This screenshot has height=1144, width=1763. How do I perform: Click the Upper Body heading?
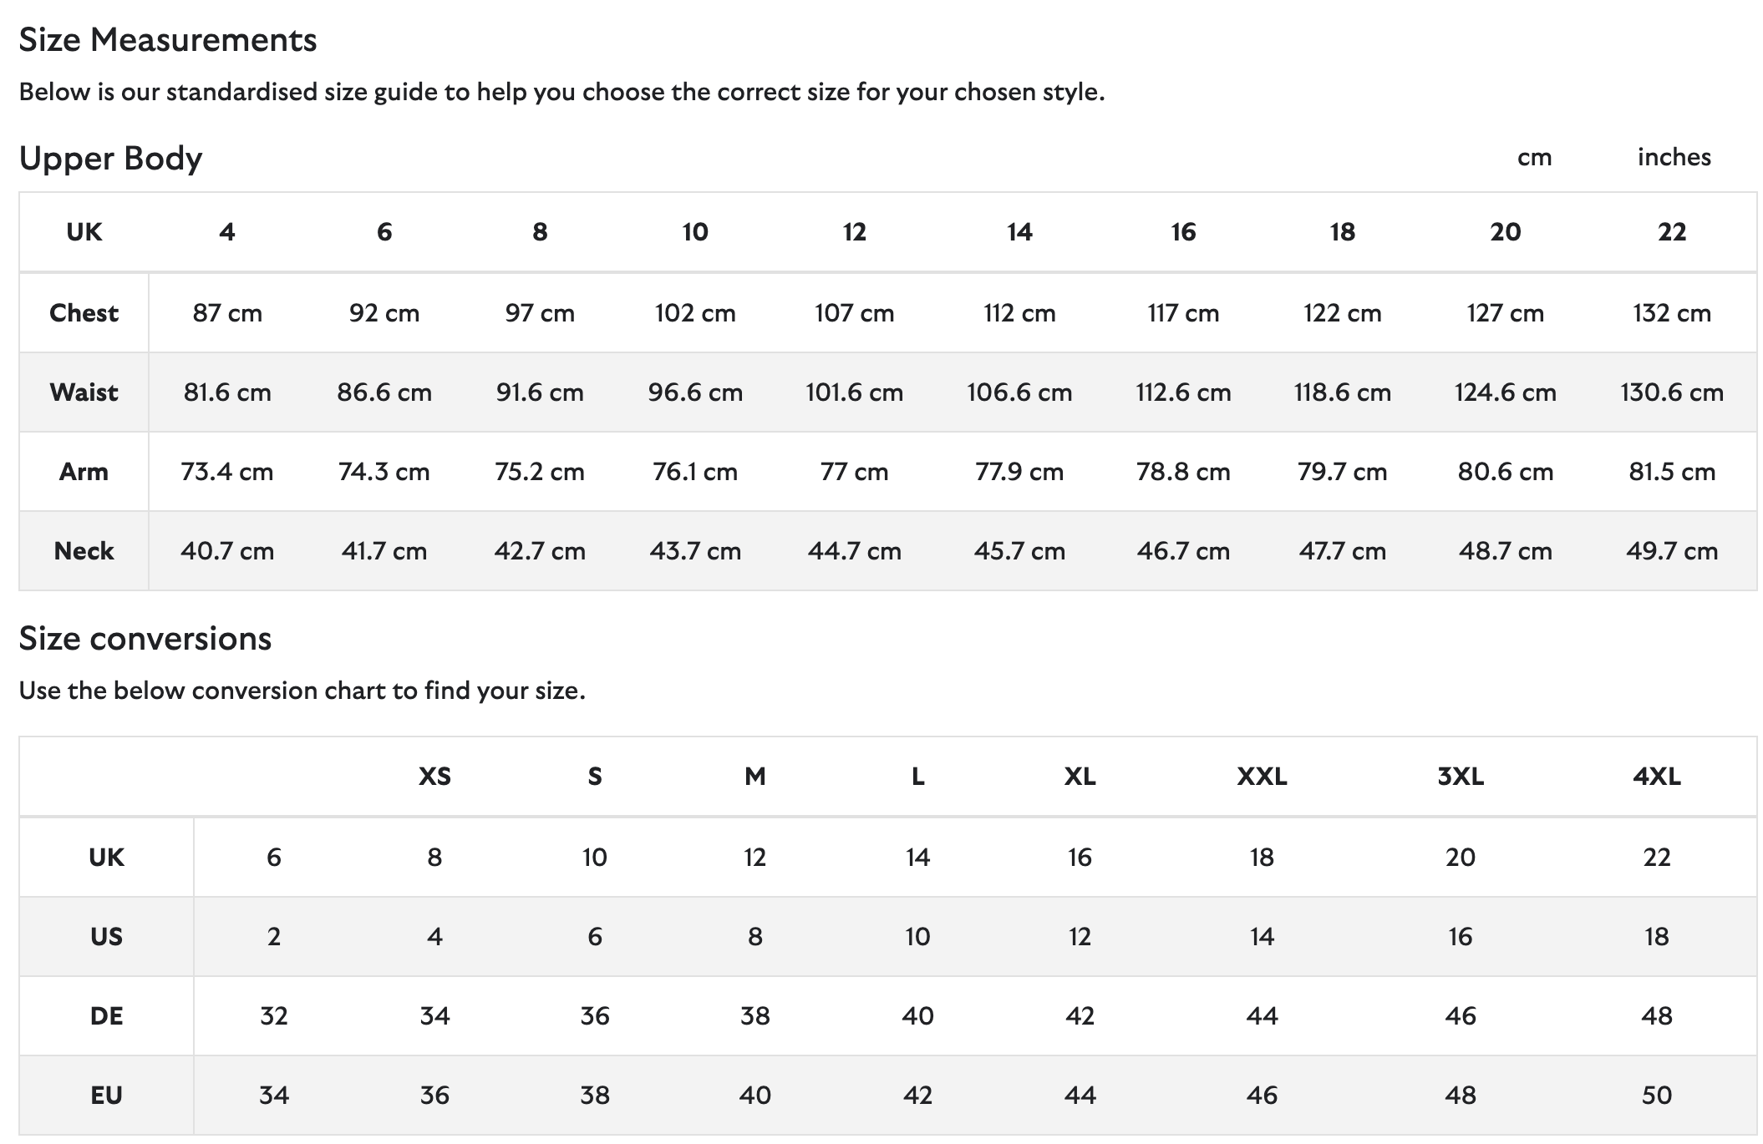click(x=110, y=159)
